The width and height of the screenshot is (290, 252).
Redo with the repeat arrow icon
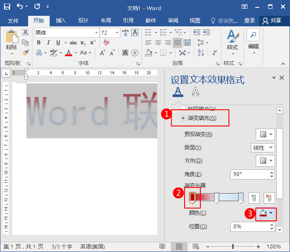tap(37, 7)
